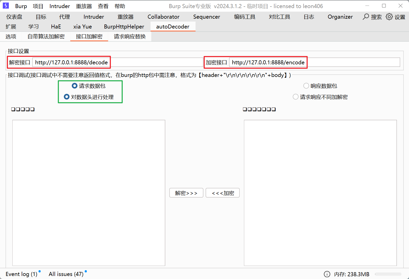Select the 响应数据包 radio button
The width and height of the screenshot is (409, 279).
tap(306, 86)
